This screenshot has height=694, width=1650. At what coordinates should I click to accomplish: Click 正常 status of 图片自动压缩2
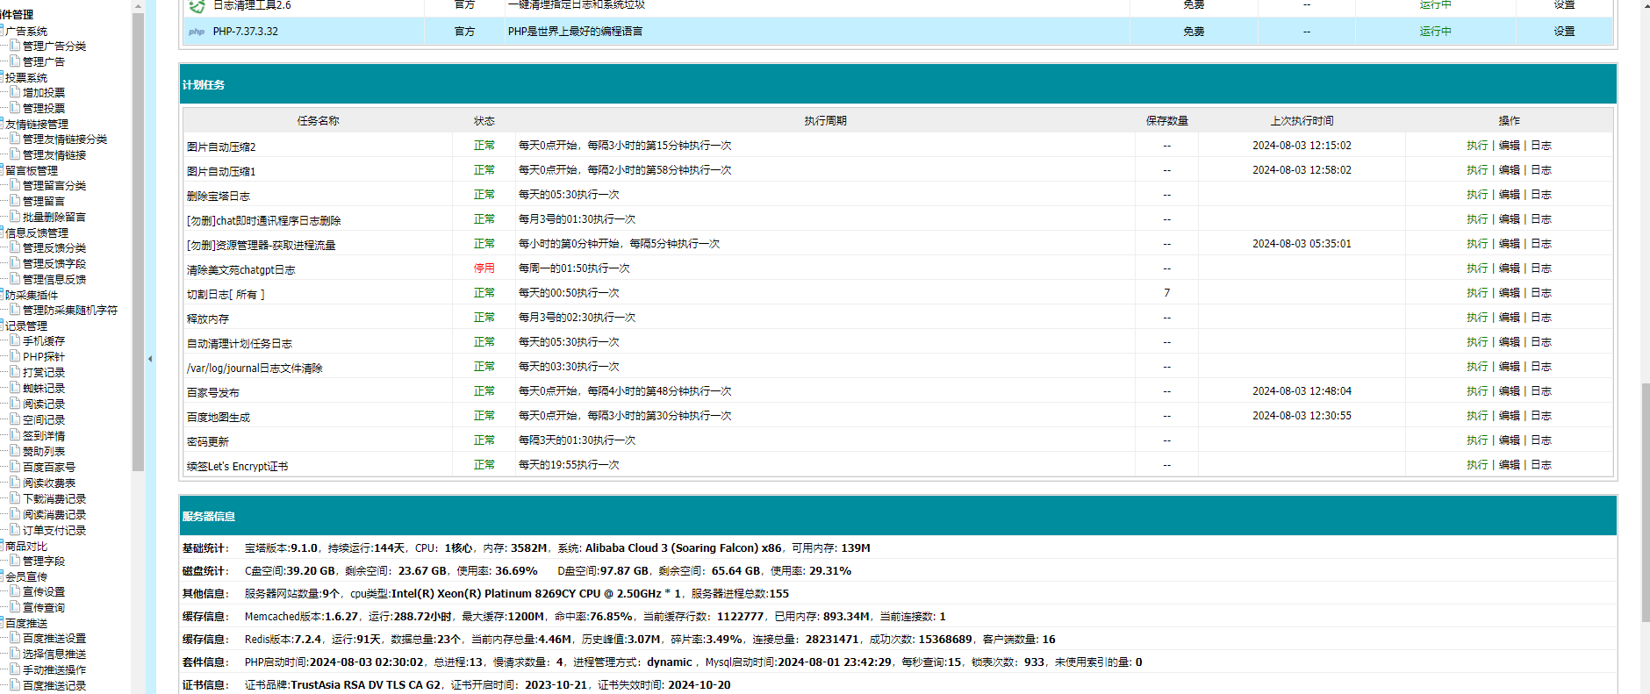[x=484, y=146]
